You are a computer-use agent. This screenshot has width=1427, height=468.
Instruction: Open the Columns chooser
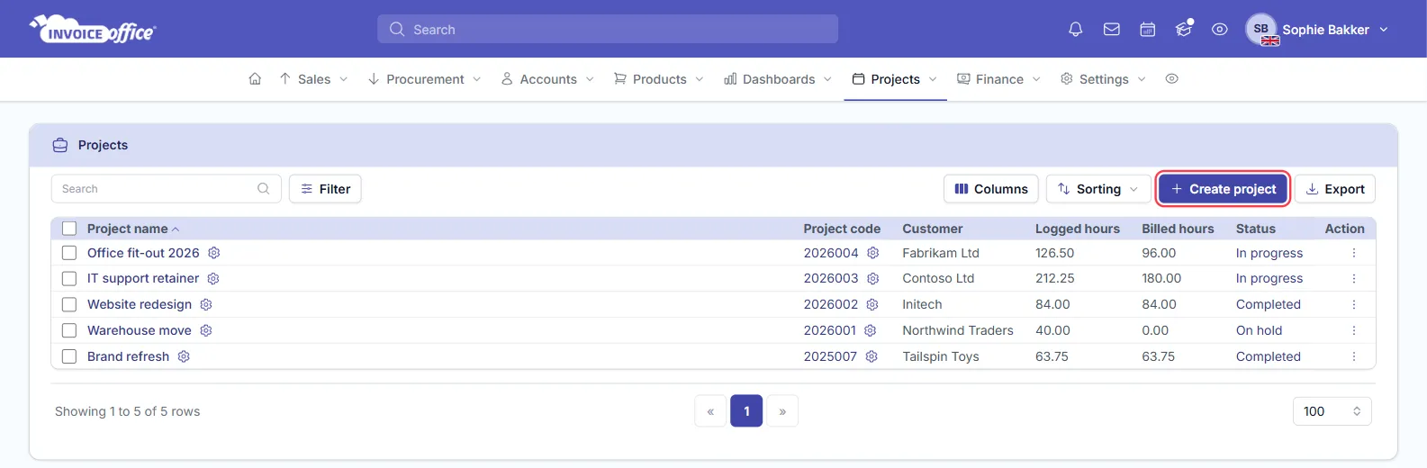coord(991,189)
